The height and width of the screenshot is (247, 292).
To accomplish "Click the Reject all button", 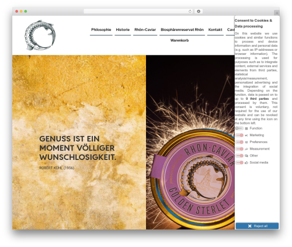I will point(257,226).
